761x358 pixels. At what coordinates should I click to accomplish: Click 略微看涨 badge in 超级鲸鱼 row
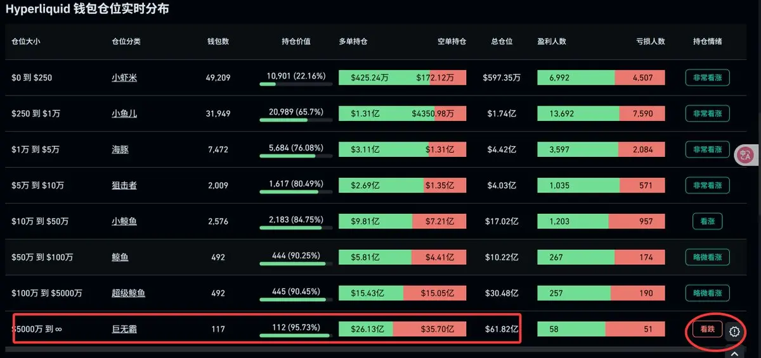(707, 293)
